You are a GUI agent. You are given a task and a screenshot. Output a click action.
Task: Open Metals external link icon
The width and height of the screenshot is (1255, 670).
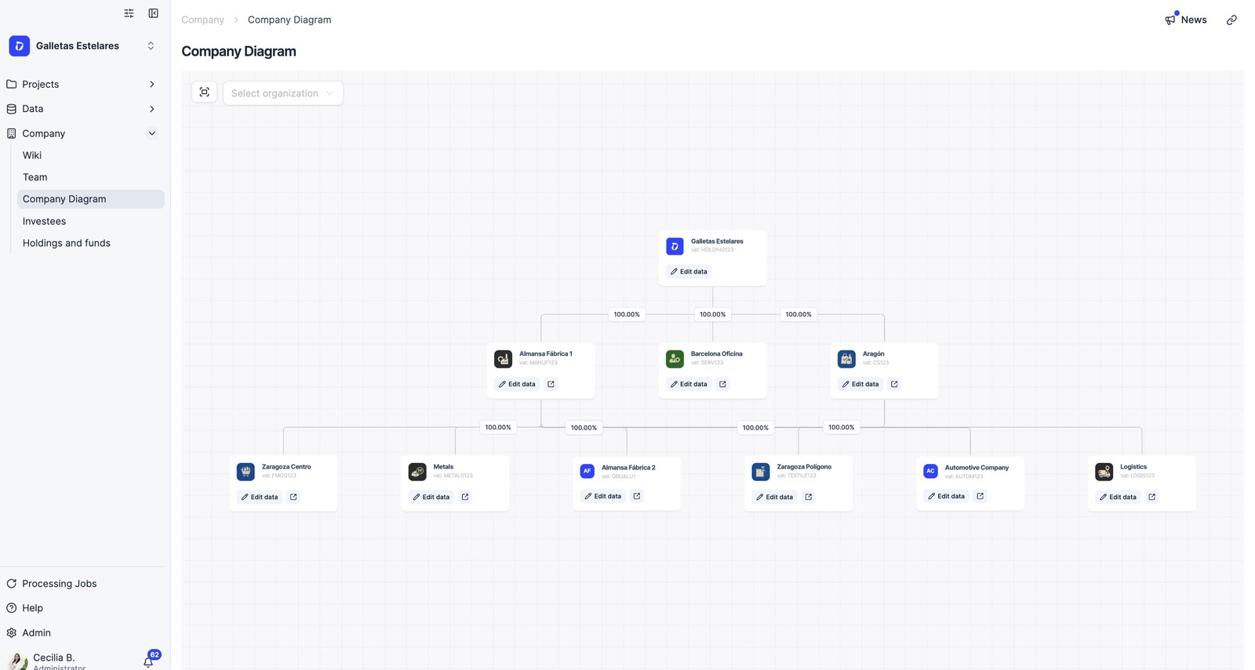tap(465, 497)
